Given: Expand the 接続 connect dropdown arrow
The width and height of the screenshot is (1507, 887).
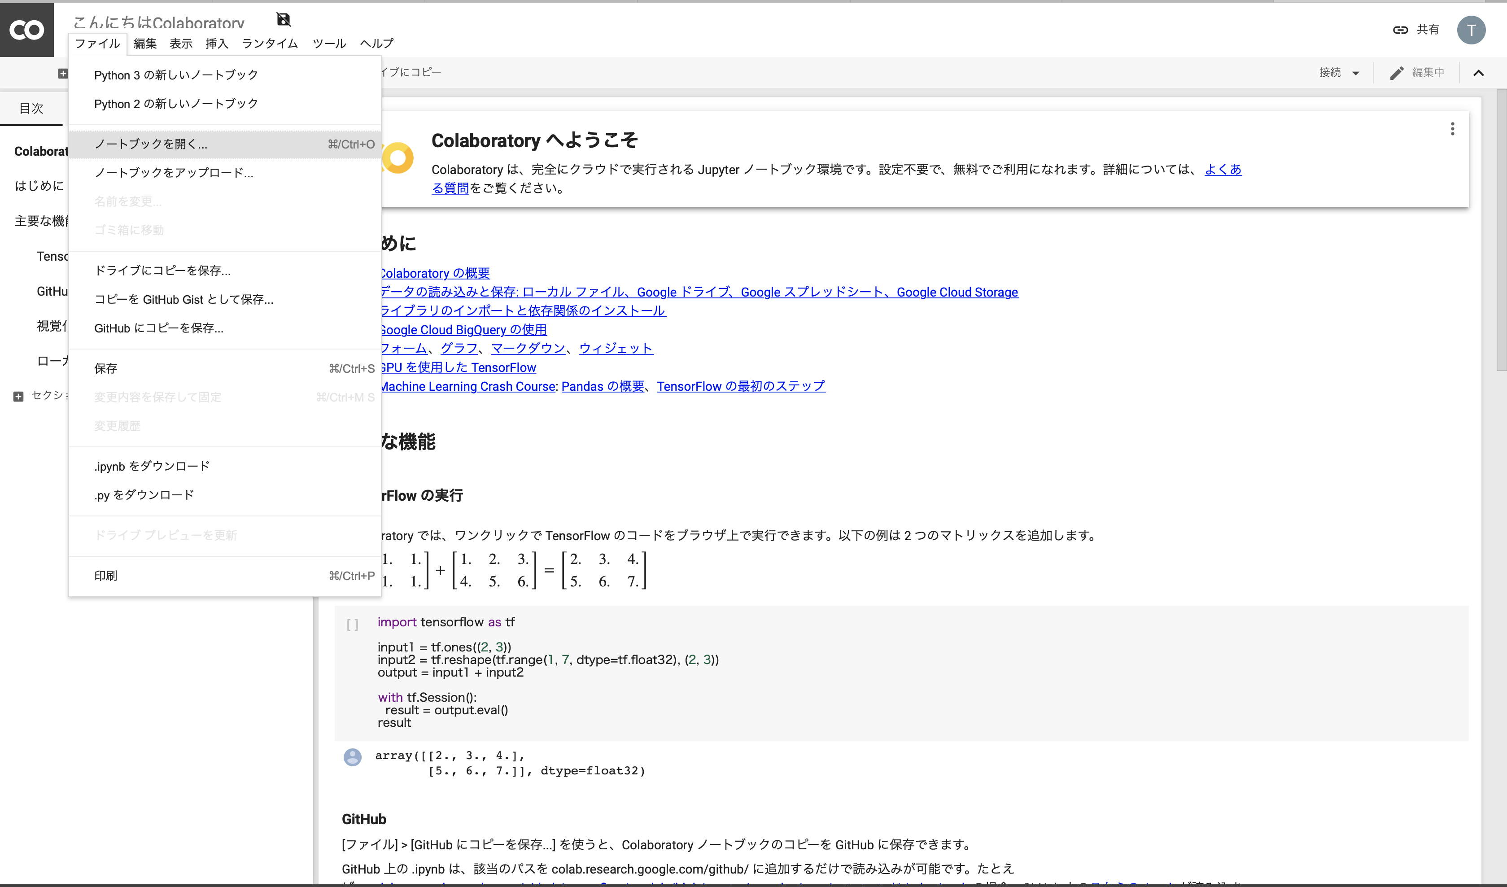Looking at the screenshot, I should (x=1356, y=73).
